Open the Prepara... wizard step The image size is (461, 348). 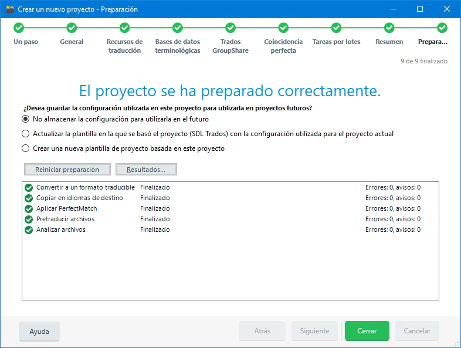tap(432, 42)
